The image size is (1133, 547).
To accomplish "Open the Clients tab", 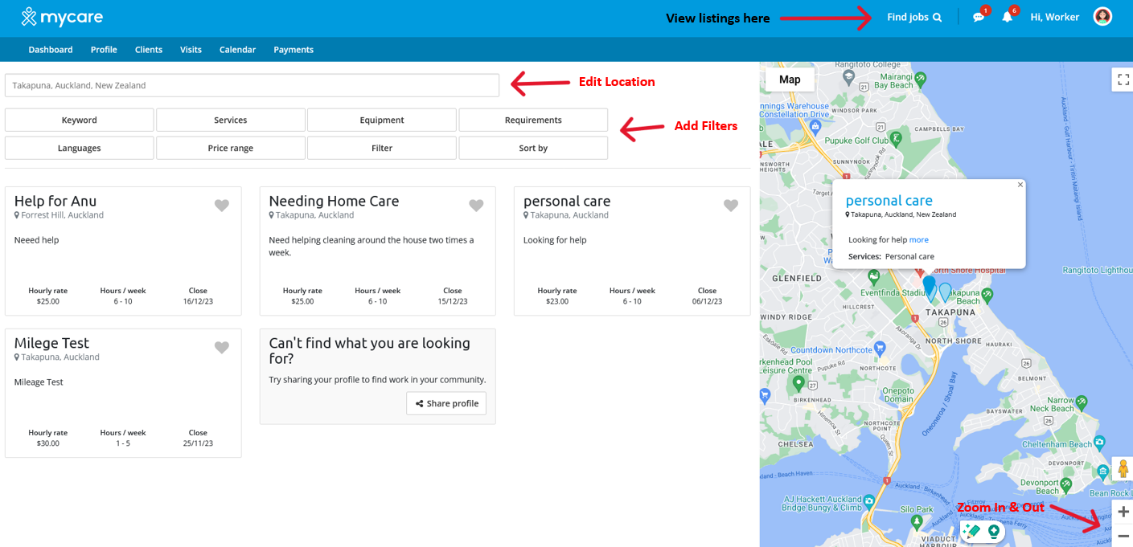I will click(x=149, y=50).
